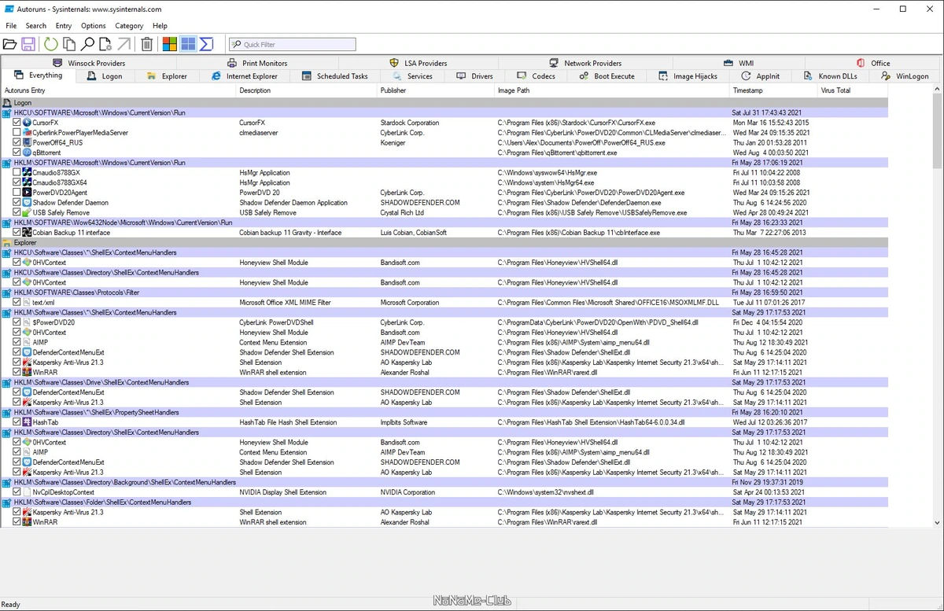Uncheck the USB Safely Remove checkbox

[17, 212]
